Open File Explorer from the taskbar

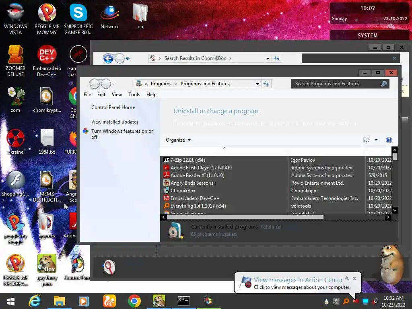(x=60, y=301)
